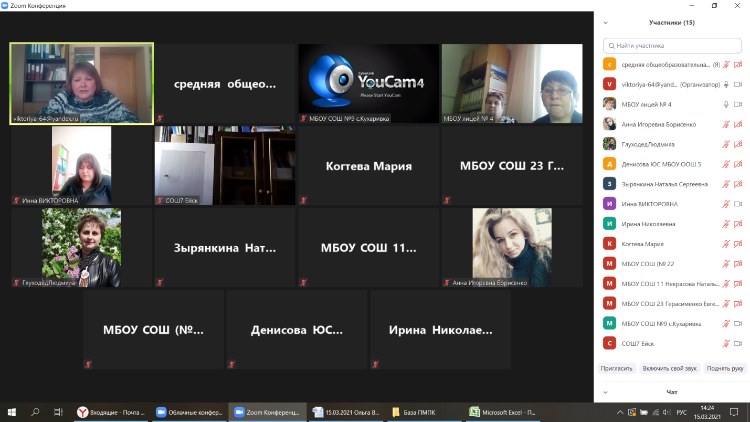Collapse the Чат panel chevron
This screenshot has width=750, height=422.
coord(605,392)
